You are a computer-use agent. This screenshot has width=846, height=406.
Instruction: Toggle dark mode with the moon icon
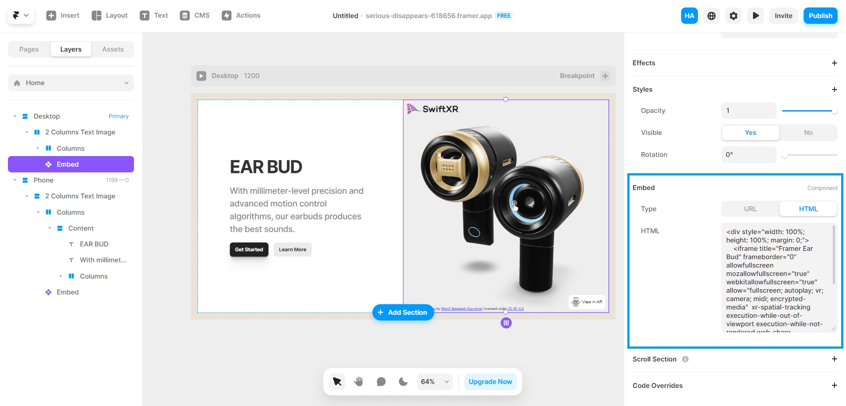tap(403, 382)
